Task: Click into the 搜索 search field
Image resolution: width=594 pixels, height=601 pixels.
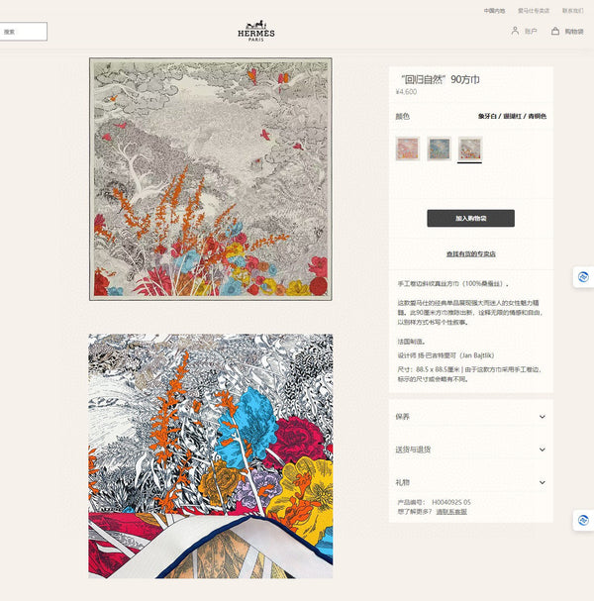Action: 23,32
